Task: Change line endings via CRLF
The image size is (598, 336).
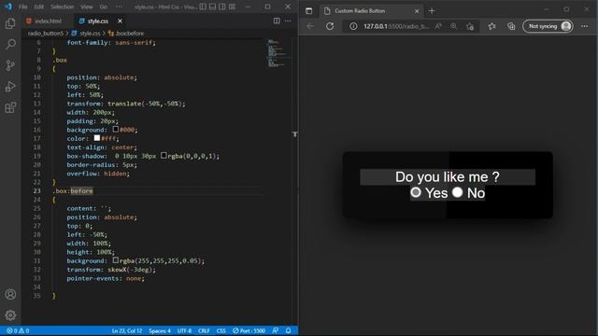Action: 204,330
